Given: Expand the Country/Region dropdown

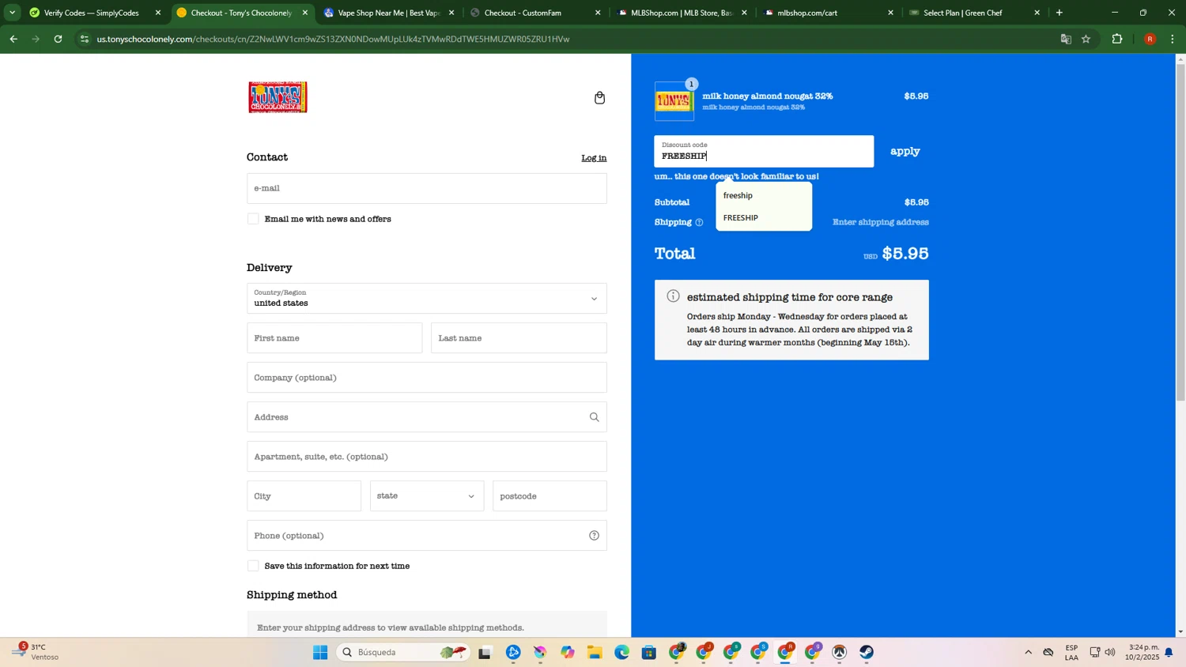Looking at the screenshot, I should coord(427,299).
